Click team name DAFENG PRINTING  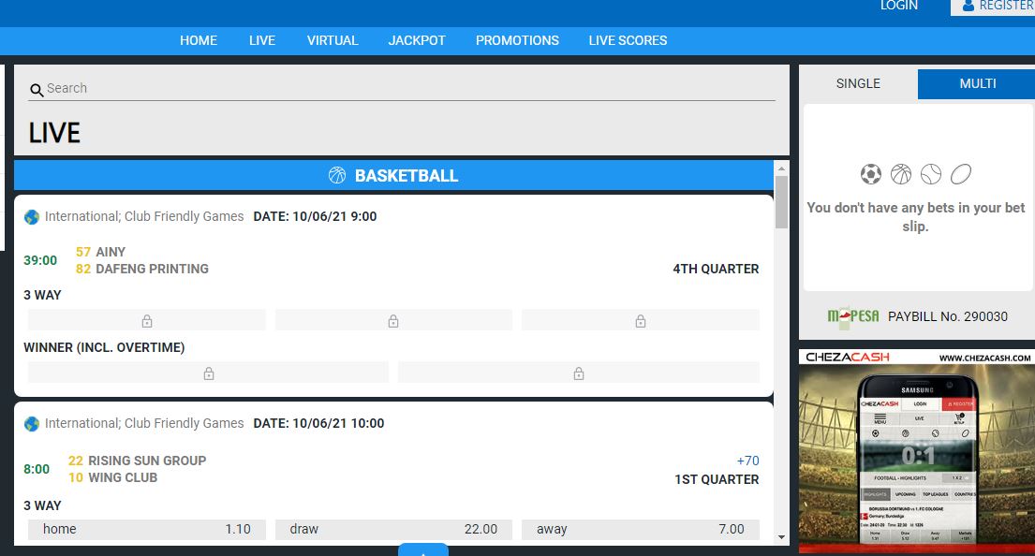(x=152, y=269)
